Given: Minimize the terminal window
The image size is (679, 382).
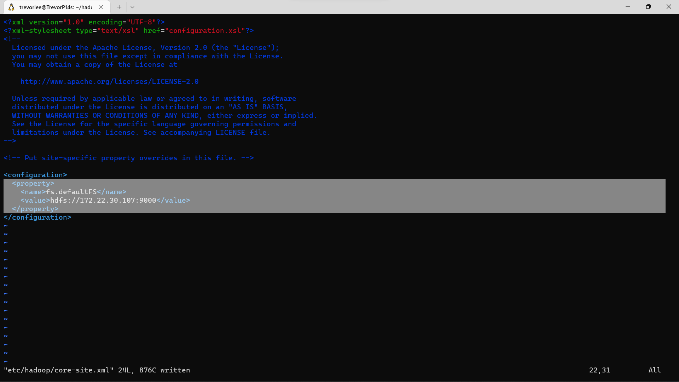Looking at the screenshot, I should [x=628, y=6].
